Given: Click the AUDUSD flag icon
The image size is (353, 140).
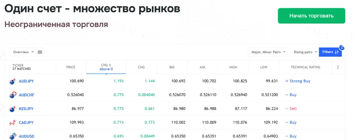Looking at the screenshot, I should tap(13, 136).
